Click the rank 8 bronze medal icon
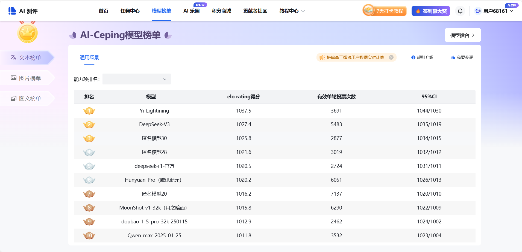The height and width of the screenshot is (252, 522). (x=89, y=208)
